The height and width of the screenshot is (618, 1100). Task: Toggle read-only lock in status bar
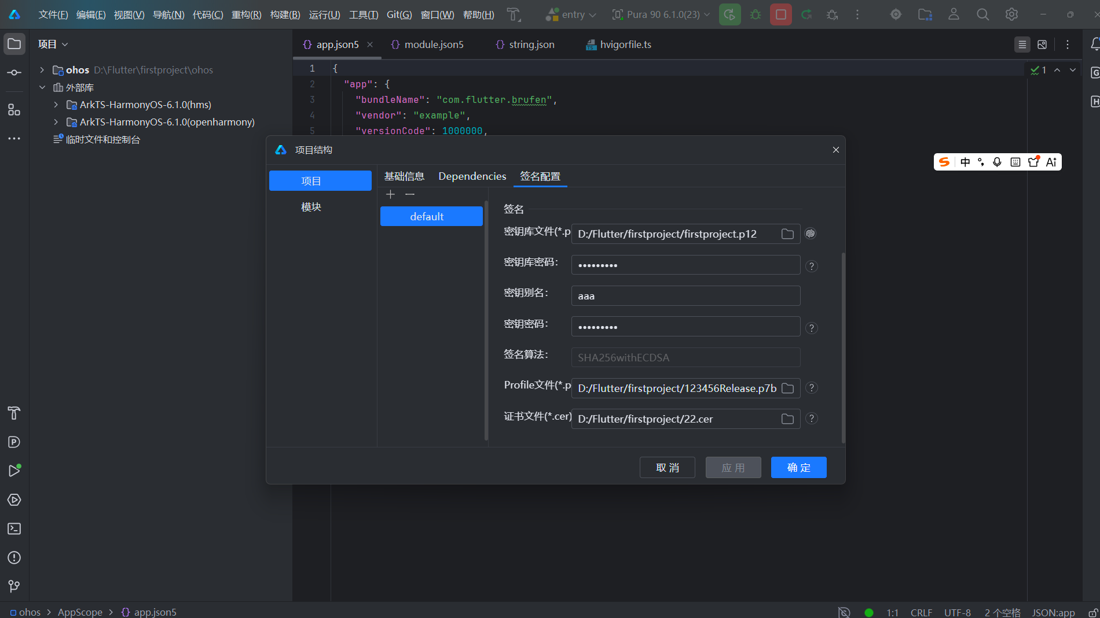pyautogui.click(x=1092, y=612)
